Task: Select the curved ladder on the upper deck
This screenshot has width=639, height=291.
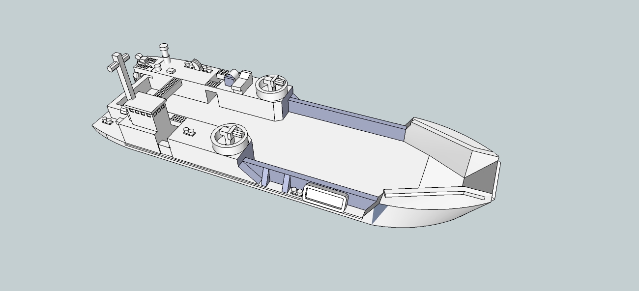Action: coord(197,64)
